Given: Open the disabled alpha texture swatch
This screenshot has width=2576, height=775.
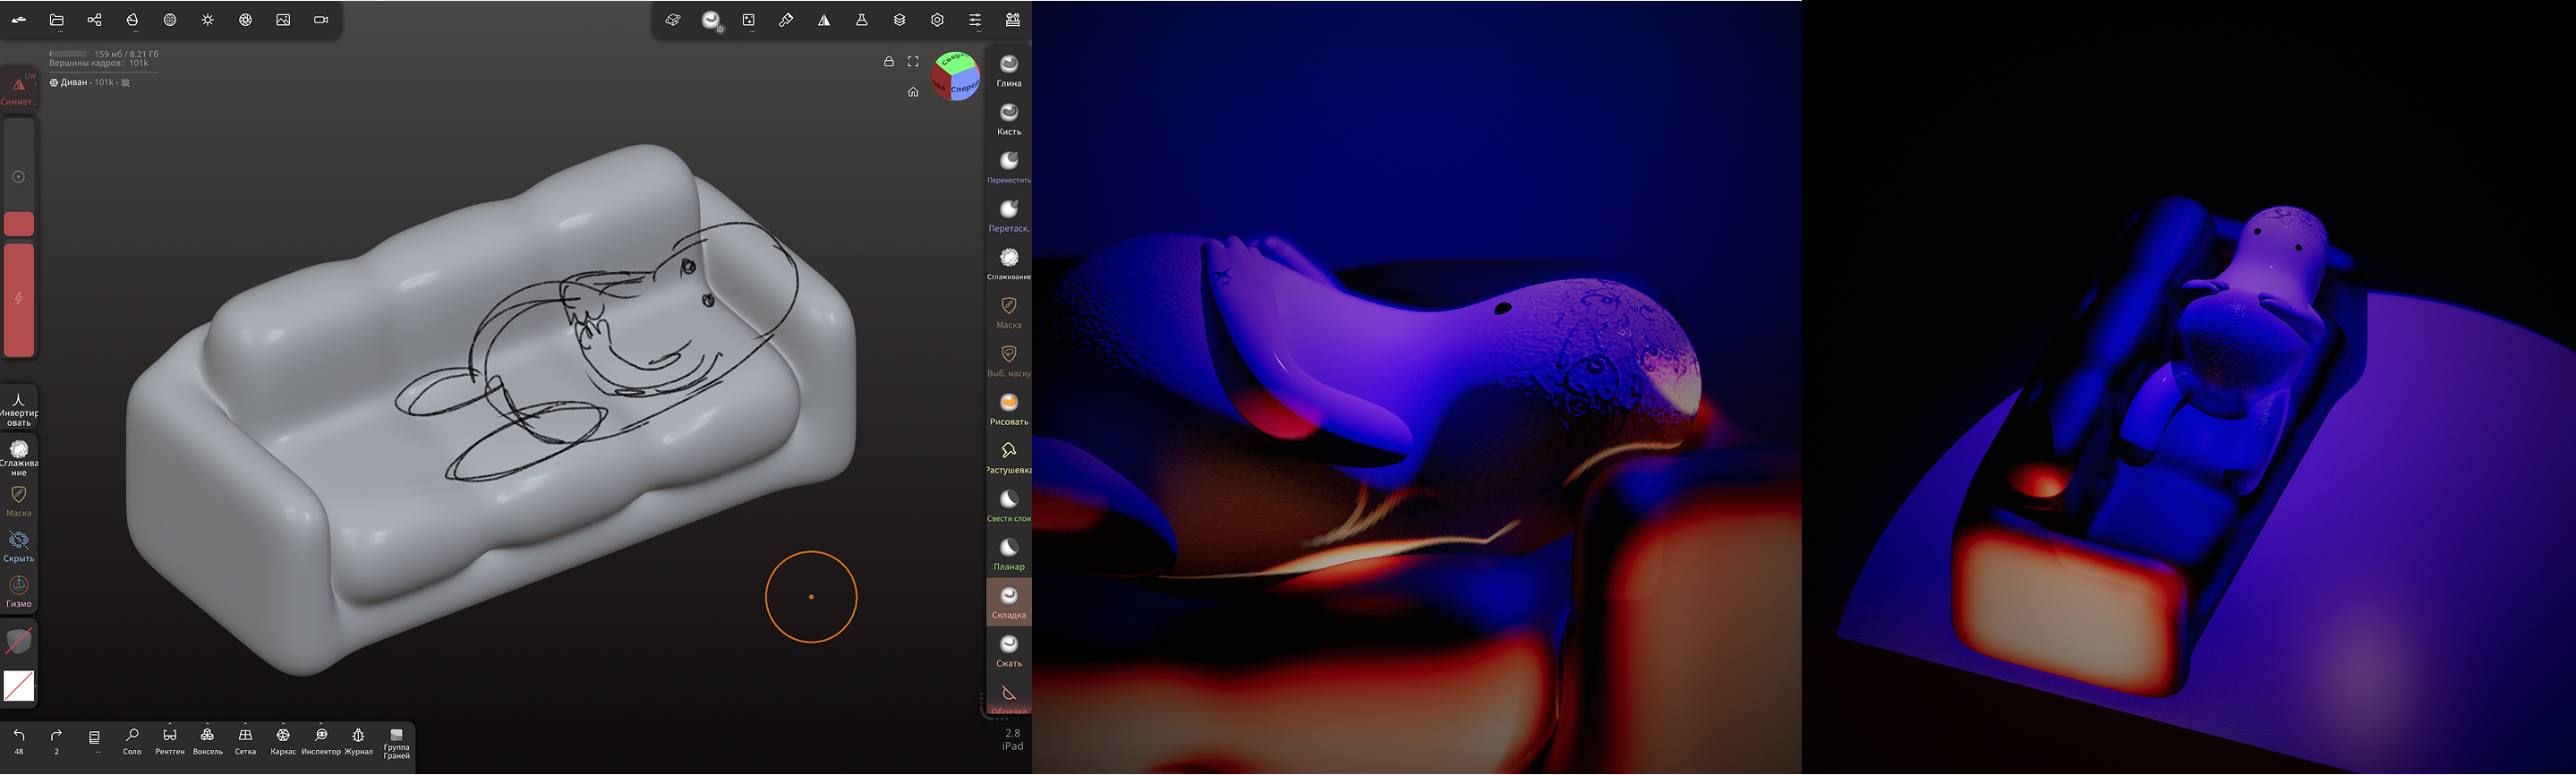Looking at the screenshot, I should click(19, 686).
